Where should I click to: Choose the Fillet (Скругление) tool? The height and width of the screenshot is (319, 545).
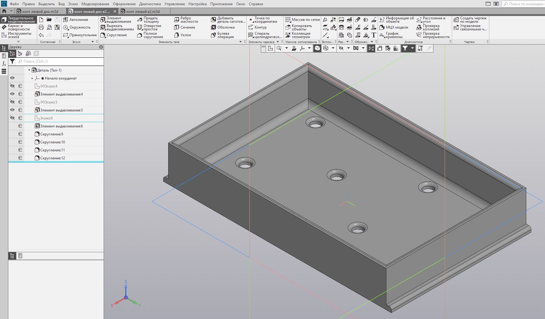[114, 35]
